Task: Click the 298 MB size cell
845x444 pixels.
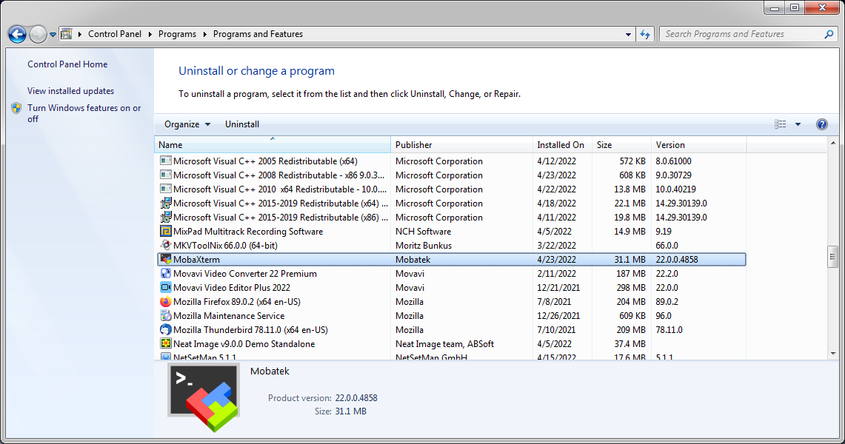Action: click(x=631, y=287)
